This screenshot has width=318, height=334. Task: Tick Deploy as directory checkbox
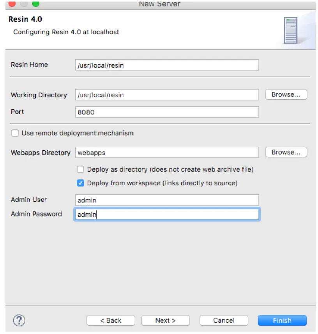point(80,169)
